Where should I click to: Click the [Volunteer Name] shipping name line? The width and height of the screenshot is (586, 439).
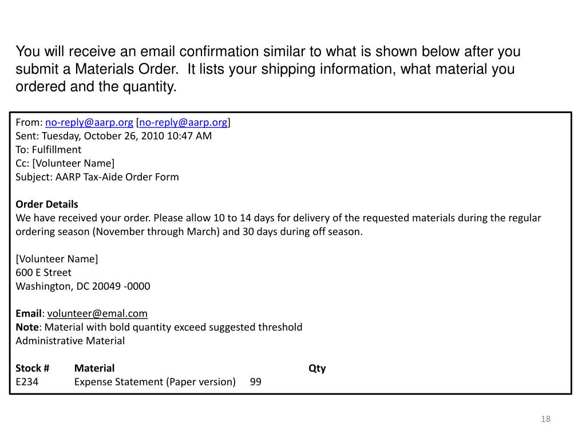coord(57,259)
